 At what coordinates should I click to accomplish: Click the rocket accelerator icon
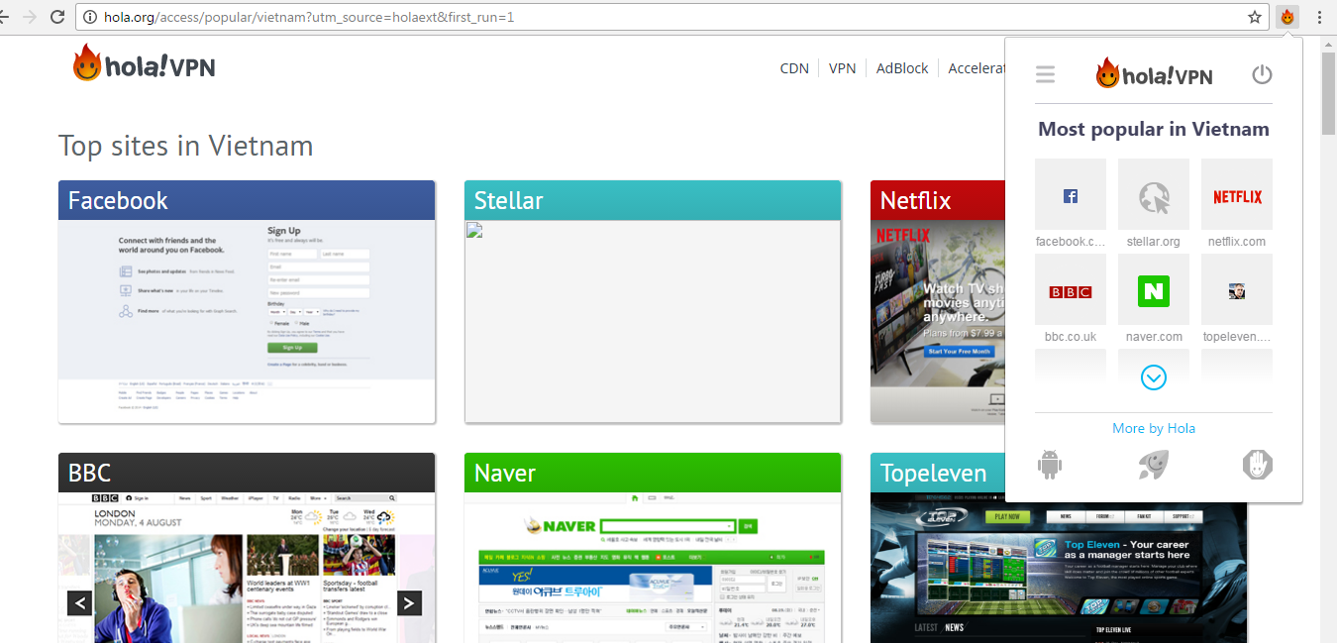click(x=1153, y=464)
